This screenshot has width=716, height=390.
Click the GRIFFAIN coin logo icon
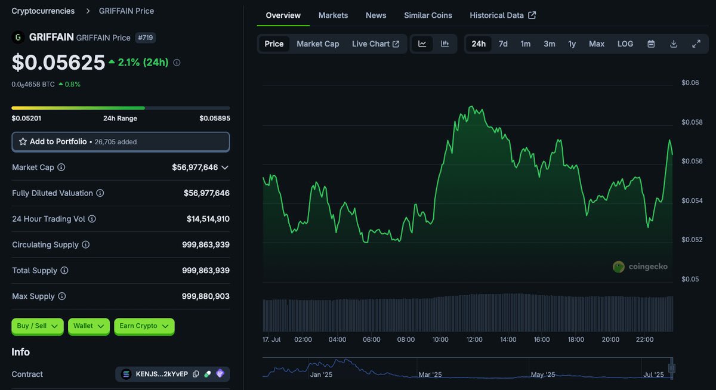click(x=18, y=38)
